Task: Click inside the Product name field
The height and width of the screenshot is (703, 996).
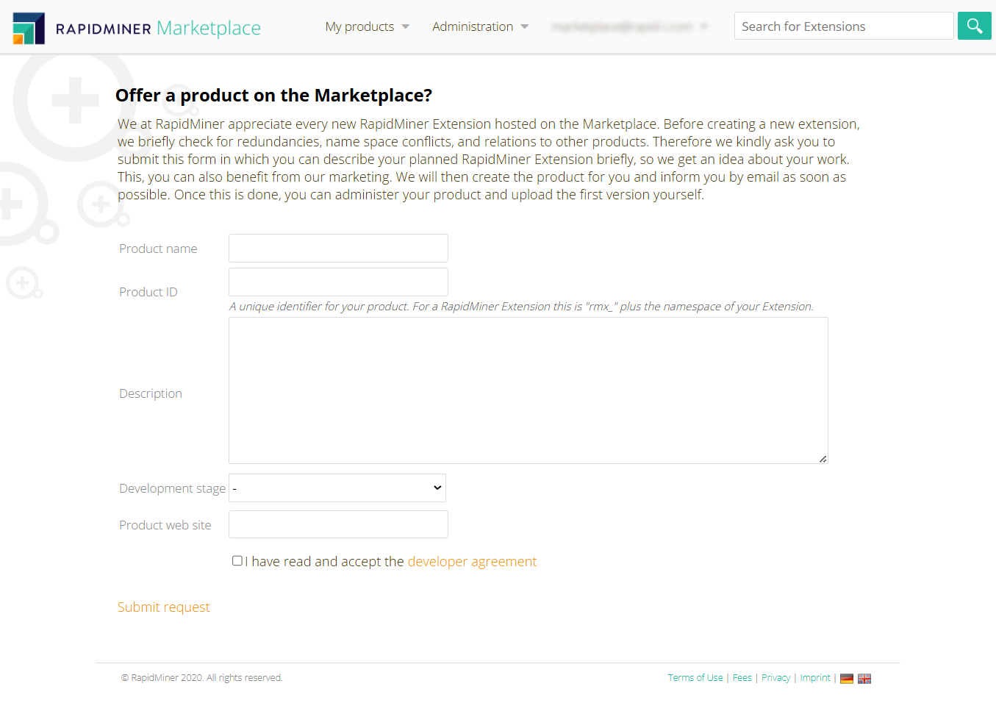Action: [x=338, y=248]
